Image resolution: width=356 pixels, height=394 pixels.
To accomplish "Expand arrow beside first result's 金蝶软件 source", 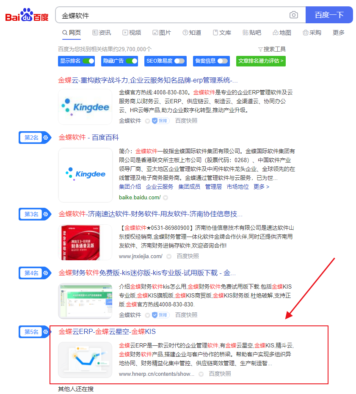I will [148, 121].
